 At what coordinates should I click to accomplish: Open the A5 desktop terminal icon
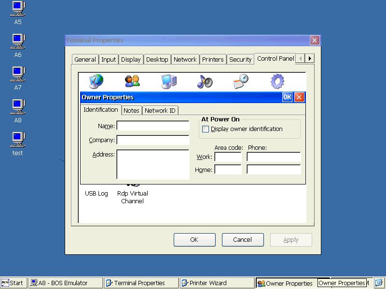tap(18, 13)
